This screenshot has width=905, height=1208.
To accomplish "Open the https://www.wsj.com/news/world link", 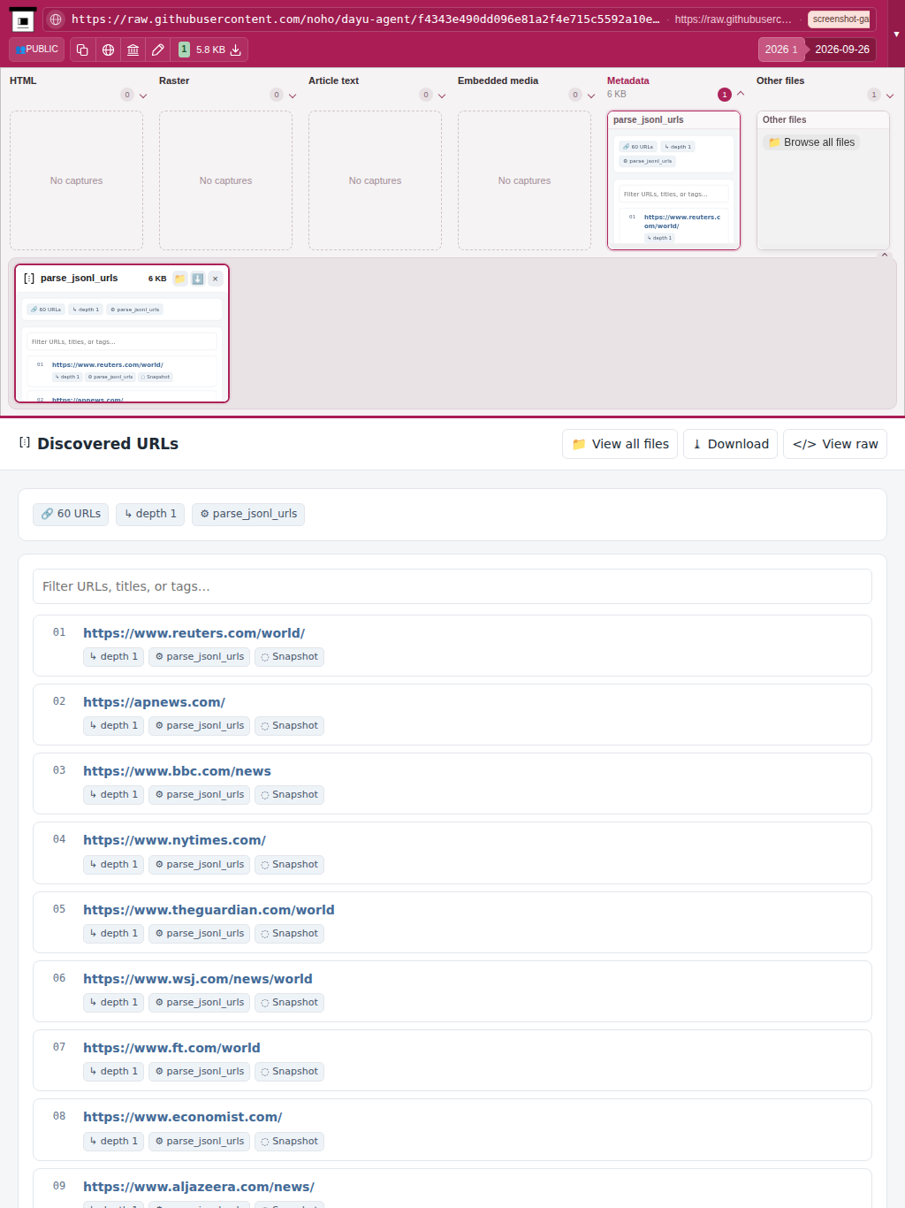I will (198, 979).
